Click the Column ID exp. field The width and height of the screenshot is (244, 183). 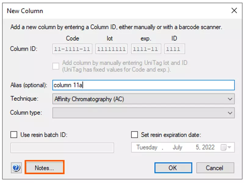click(146, 49)
